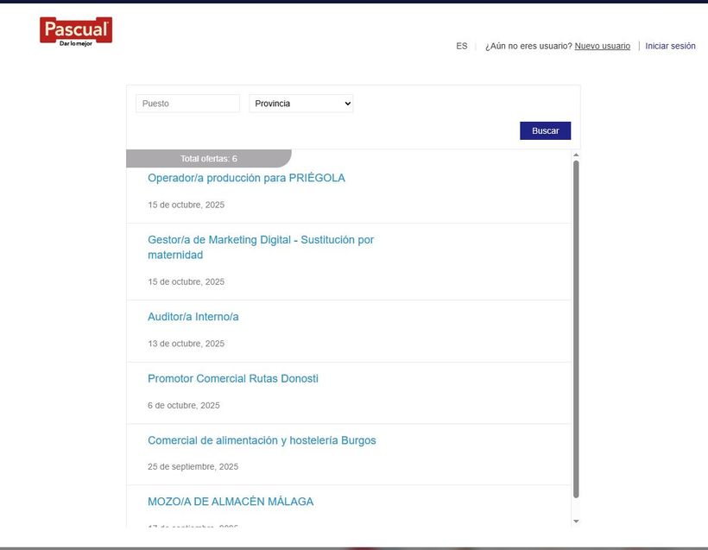Select the ES language option
This screenshot has width=708, height=550.
point(460,45)
